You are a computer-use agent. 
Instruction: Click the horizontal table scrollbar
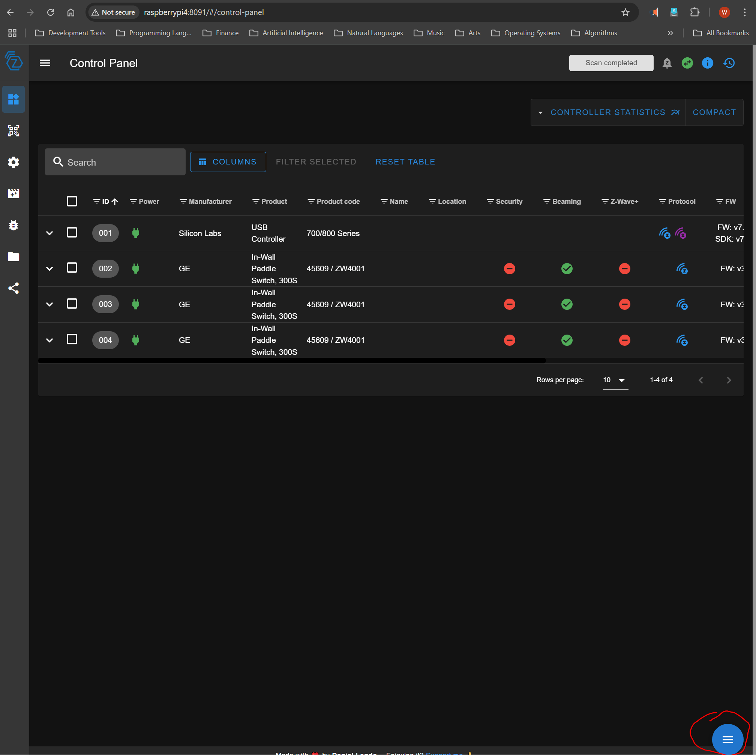[x=291, y=360]
